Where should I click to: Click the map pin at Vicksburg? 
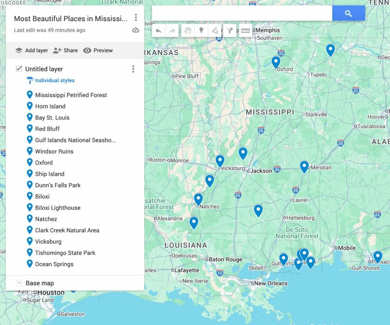(x=220, y=161)
